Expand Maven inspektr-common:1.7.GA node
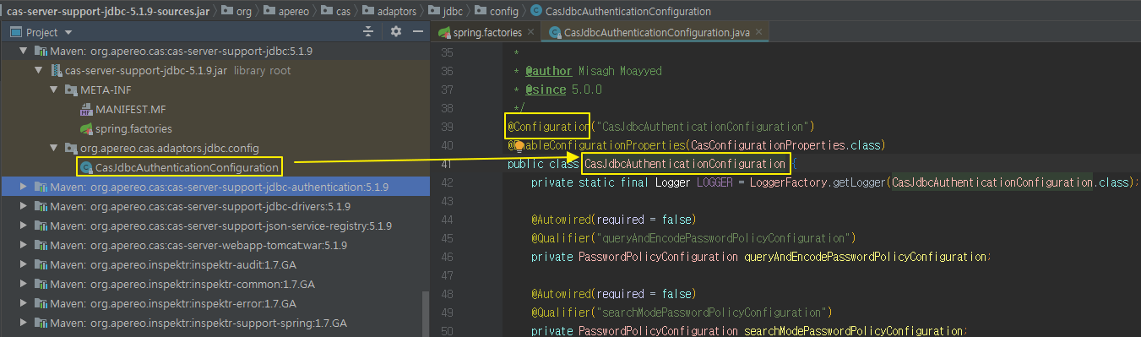The image size is (1141, 337). point(23,284)
